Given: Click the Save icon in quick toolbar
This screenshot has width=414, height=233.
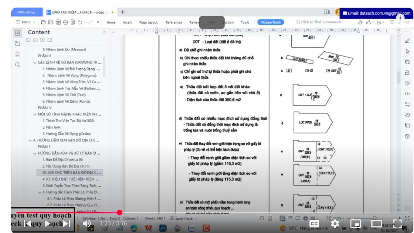Looking at the screenshot, I should click(51, 22).
